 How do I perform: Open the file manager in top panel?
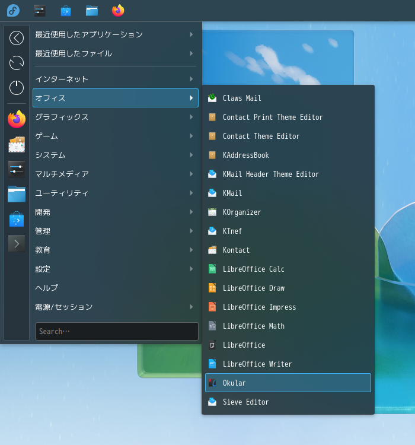(92, 11)
